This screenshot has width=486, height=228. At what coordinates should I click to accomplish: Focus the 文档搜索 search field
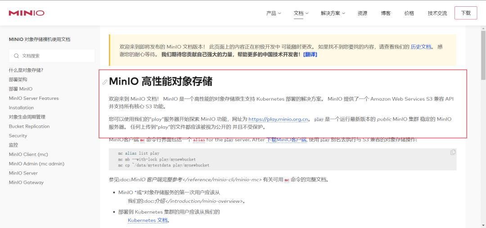click(52, 56)
